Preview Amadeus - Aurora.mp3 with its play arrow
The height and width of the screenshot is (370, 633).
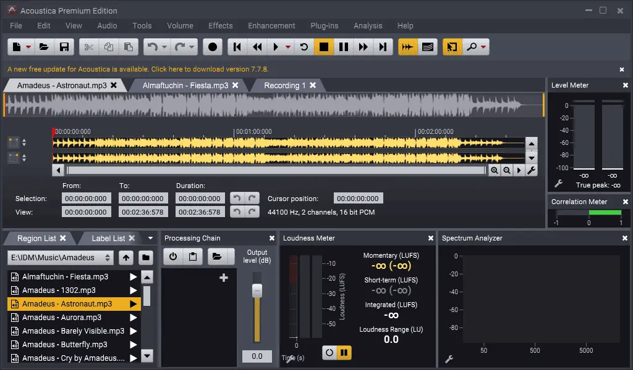tap(134, 318)
